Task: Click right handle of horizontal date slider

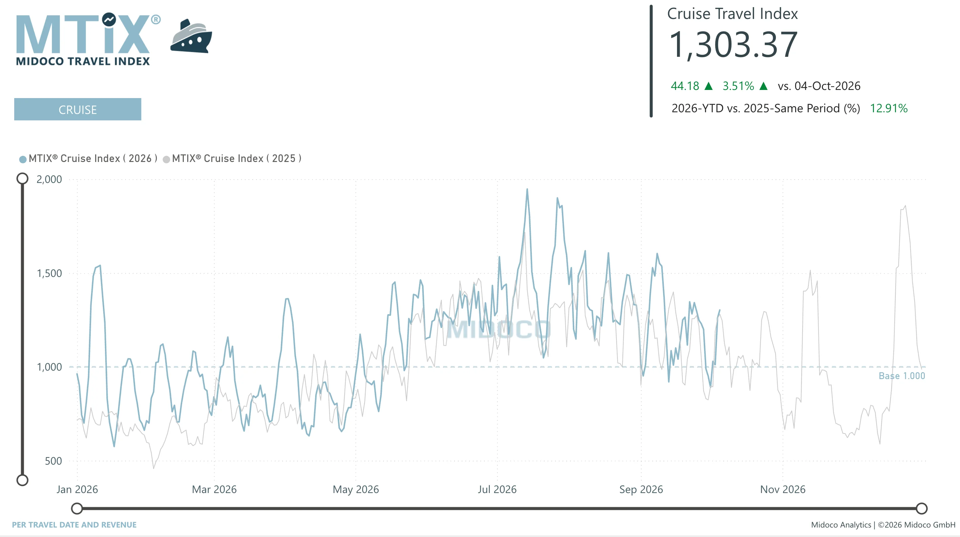Action: tap(922, 509)
